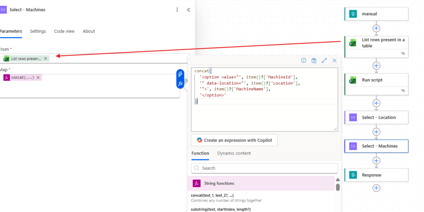Add step between Select - Location and Select - Machines
424x212 pixels.
click(376, 132)
